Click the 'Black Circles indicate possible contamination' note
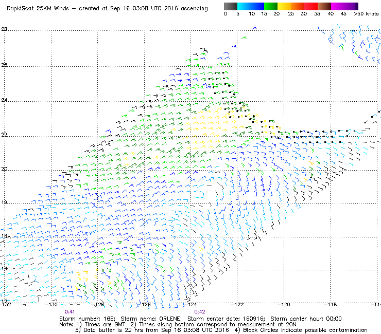Image resolution: width=381 pixels, height=334 pixels. (305, 330)
